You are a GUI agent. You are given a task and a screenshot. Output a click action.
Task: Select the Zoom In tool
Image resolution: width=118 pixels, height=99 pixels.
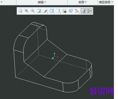click(x=26, y=11)
